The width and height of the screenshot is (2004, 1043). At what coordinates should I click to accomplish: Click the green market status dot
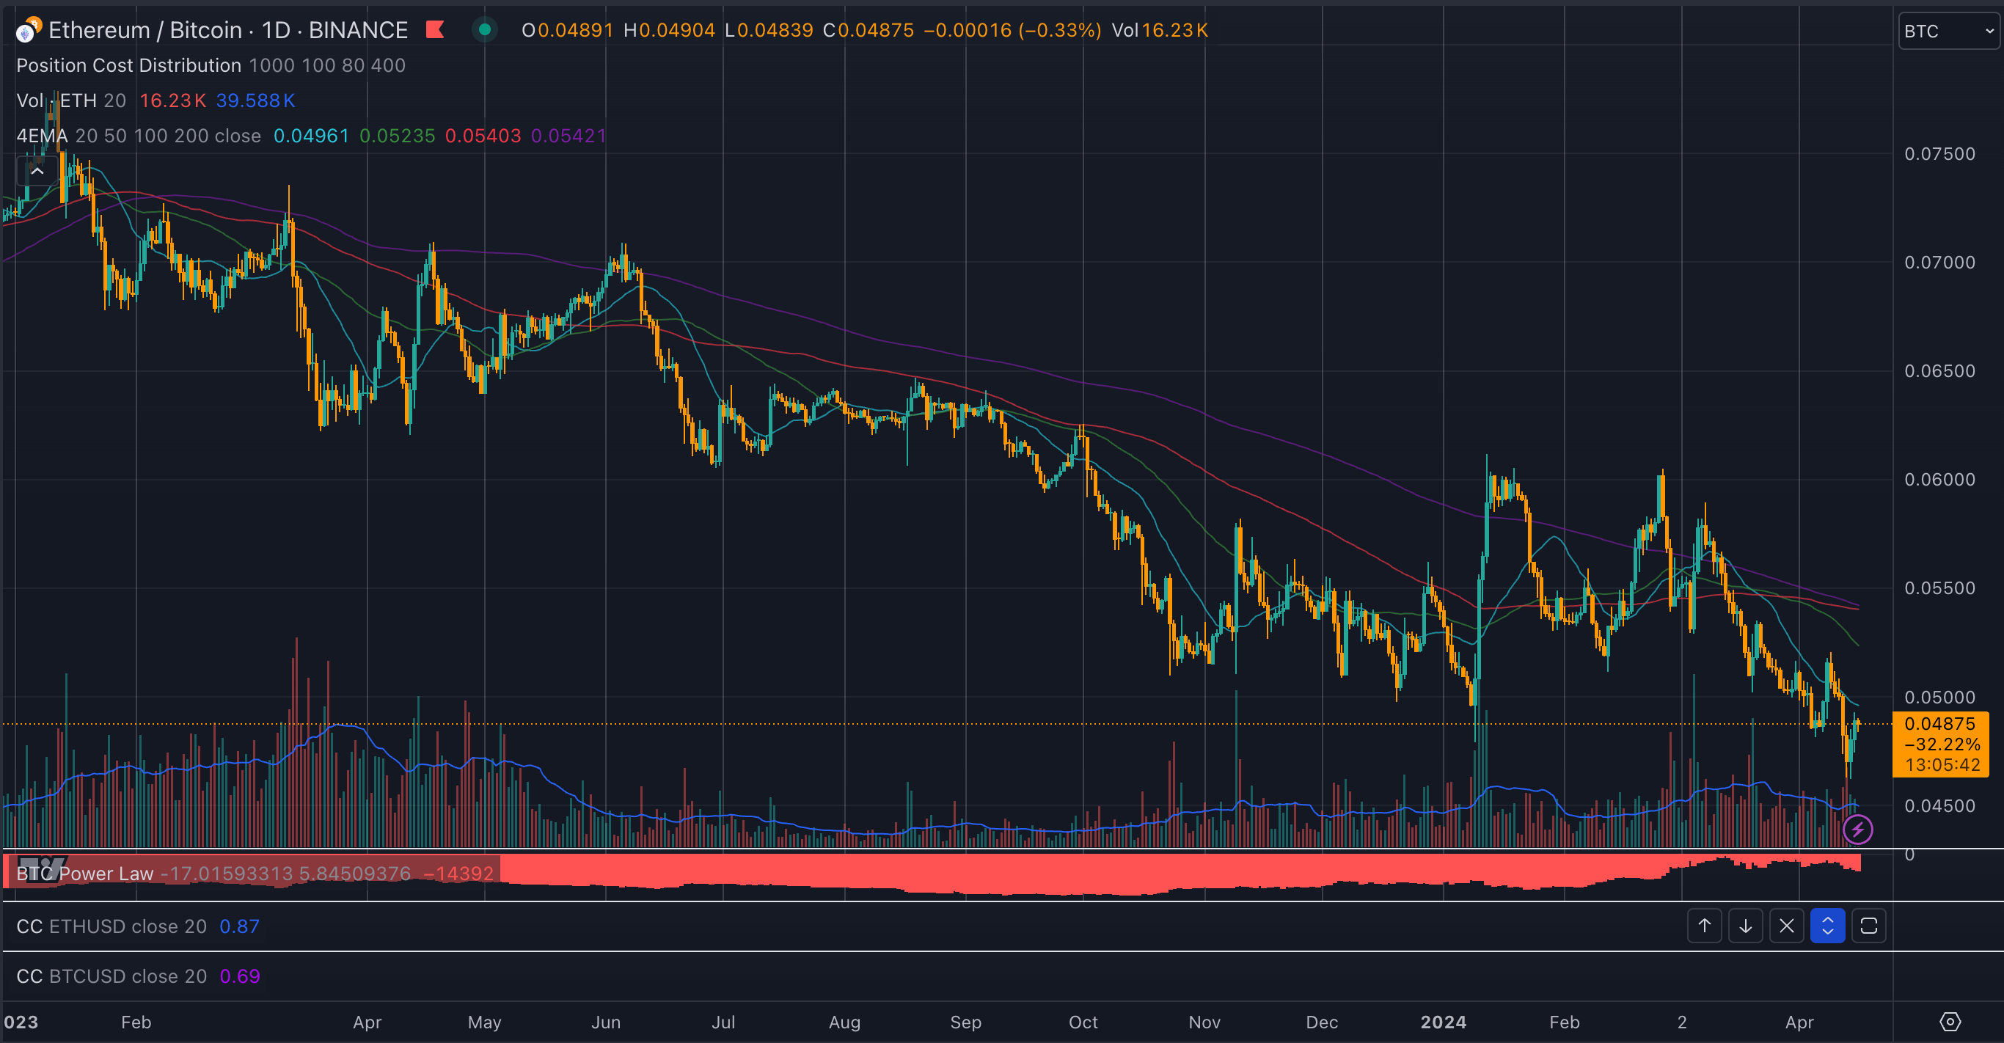tap(485, 29)
